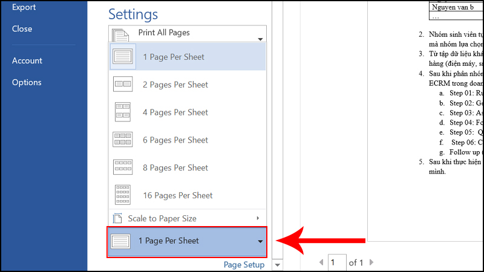Open the Scale to Paper Size submenu arrow
The width and height of the screenshot is (484, 272).
[x=258, y=218]
